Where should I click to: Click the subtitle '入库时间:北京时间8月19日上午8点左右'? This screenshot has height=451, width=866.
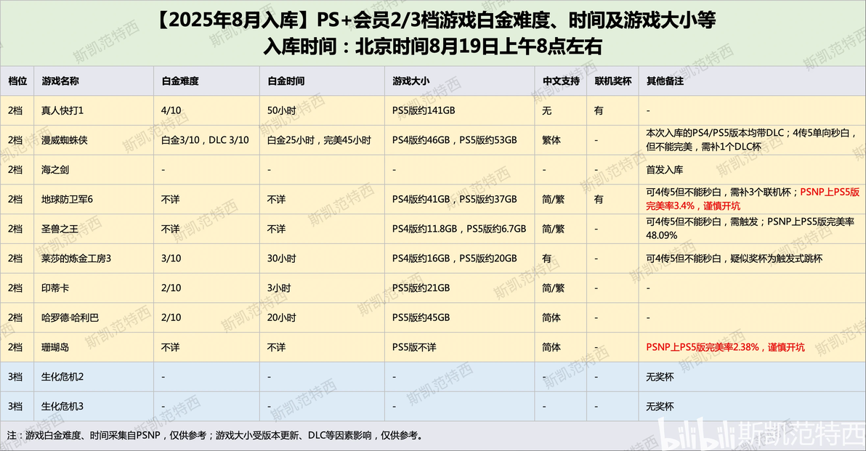433,46
